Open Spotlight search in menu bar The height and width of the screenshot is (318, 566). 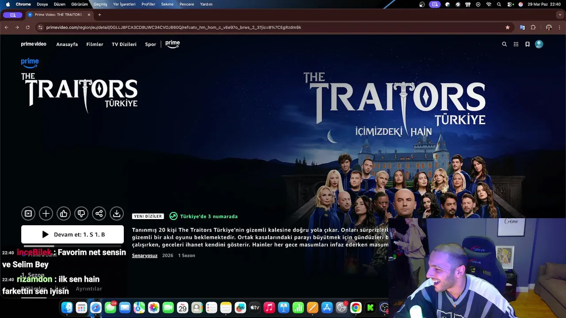point(499,4)
